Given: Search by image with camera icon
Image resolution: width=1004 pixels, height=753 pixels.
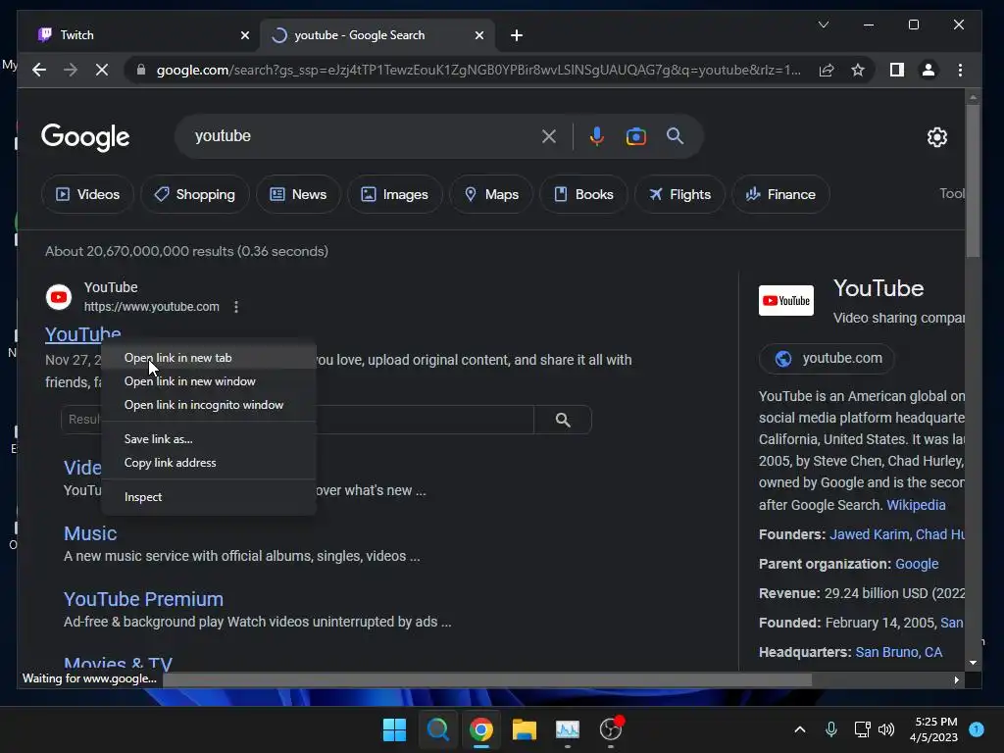Looking at the screenshot, I should tap(635, 135).
